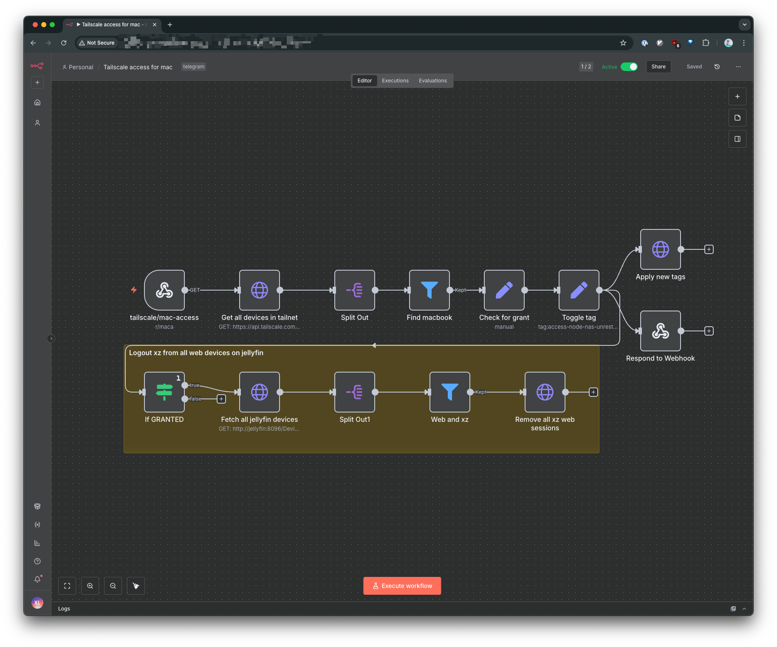Open the tailscale/mac-access webhook trigger node

point(164,290)
